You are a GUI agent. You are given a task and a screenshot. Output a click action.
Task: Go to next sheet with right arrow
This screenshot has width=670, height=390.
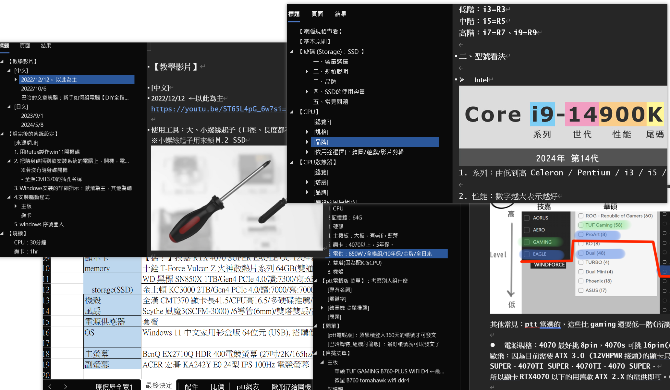pos(66,386)
